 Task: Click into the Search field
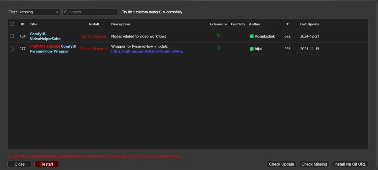tap(90, 12)
